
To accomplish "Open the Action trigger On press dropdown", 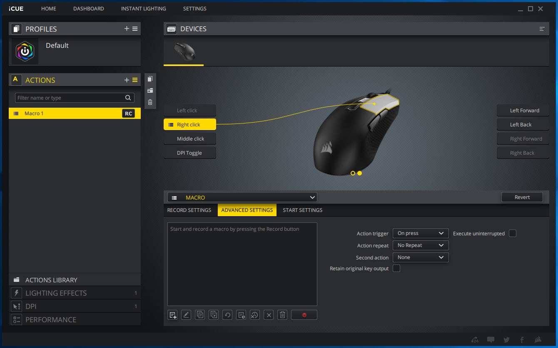I will click(x=421, y=233).
